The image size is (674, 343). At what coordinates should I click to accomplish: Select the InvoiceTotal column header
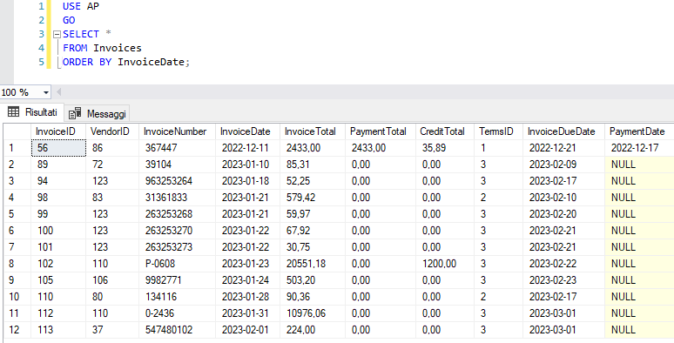tap(313, 131)
